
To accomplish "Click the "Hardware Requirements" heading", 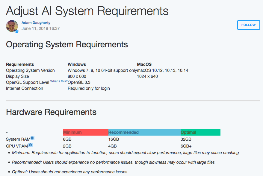I will (x=51, y=112).
